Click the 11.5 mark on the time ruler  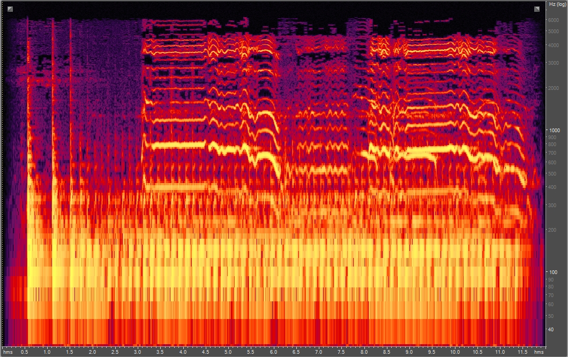pyautogui.click(x=522, y=352)
